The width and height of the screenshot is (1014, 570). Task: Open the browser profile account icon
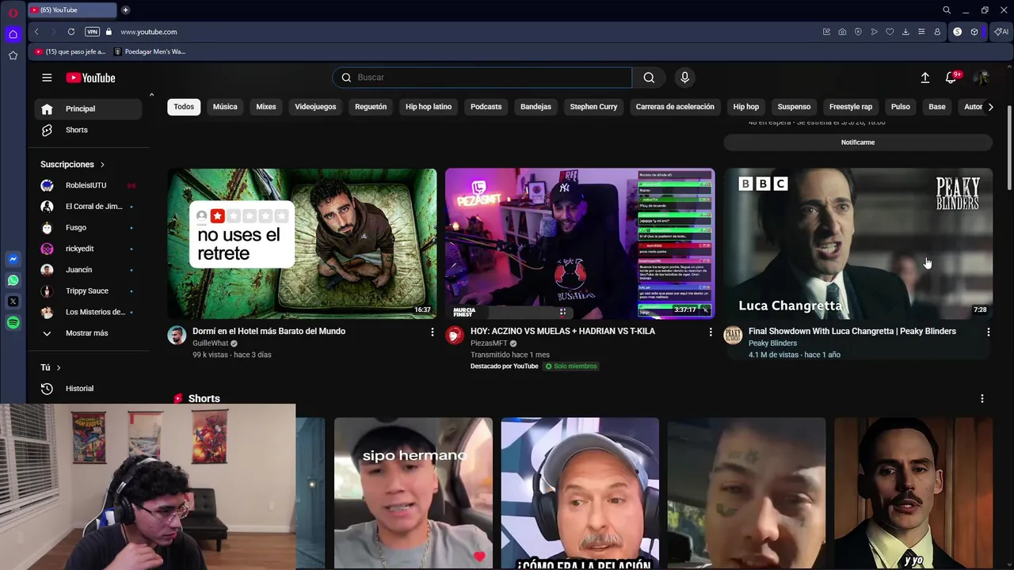(x=937, y=32)
